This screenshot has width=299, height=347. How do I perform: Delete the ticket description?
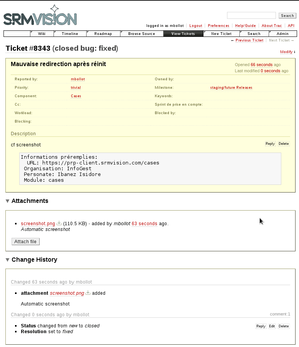point(284,144)
